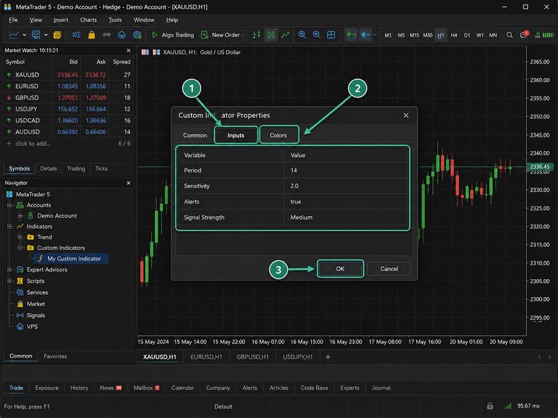This screenshot has width=558, height=418.
Task: Click the blue-red icon beside XAUUSD chart title
Action: pos(156,52)
